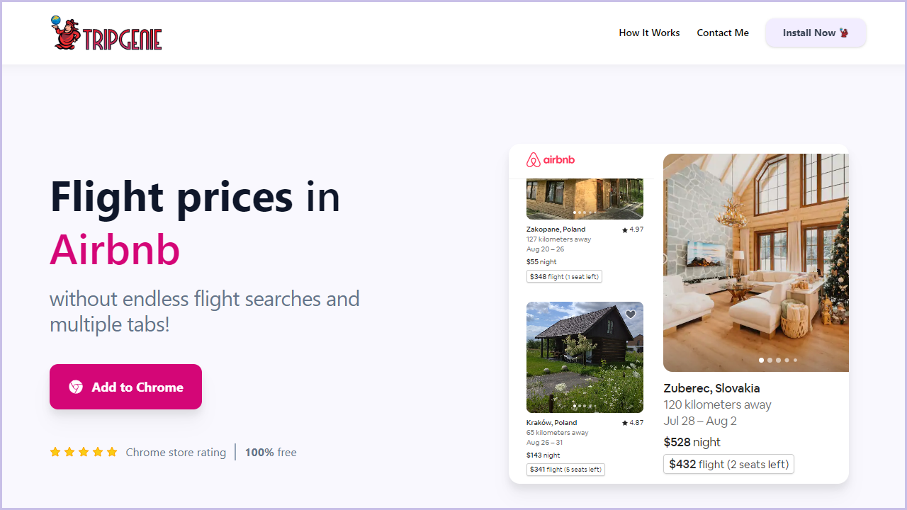Open the How It Works section
Screen dimensions: 907x510
coord(649,33)
